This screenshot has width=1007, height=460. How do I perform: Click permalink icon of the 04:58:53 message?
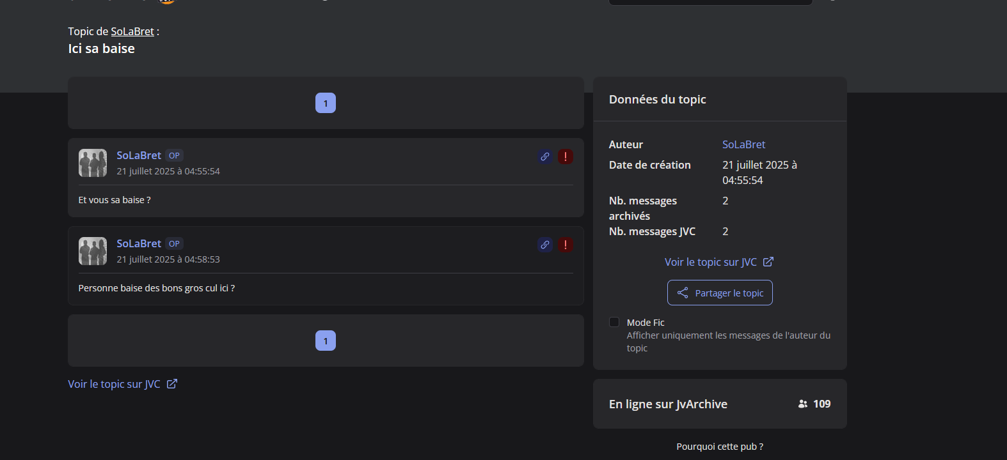coord(545,245)
